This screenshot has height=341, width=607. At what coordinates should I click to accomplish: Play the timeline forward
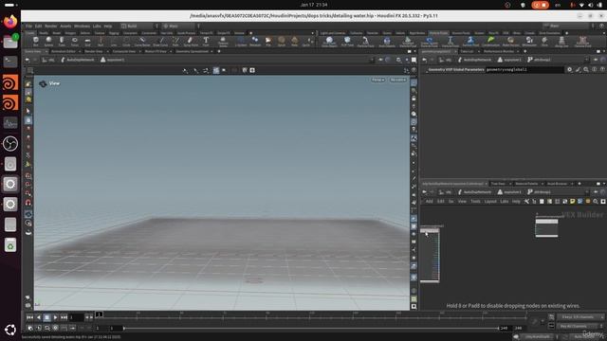(55, 317)
